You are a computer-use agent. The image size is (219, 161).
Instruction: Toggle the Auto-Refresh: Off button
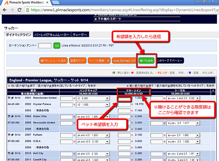pyautogui.click(x=124, y=60)
